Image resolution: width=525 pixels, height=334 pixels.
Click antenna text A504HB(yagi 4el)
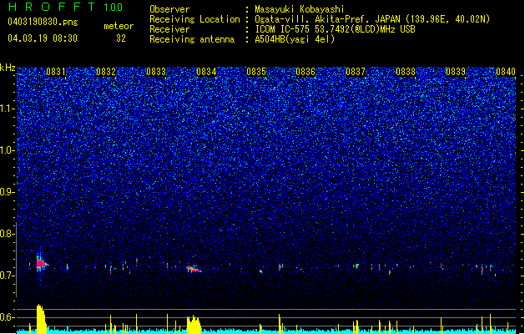tap(295, 39)
